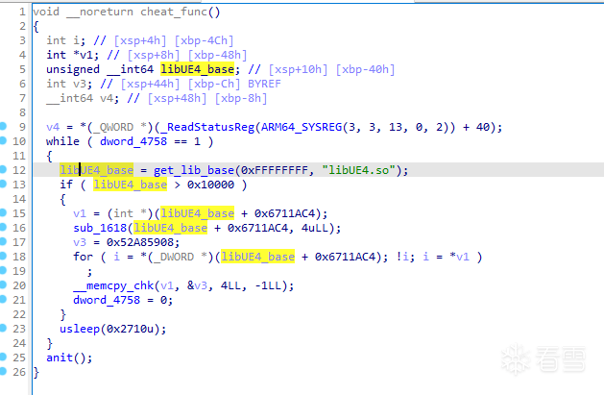Click the usleep function call

(x=80, y=329)
